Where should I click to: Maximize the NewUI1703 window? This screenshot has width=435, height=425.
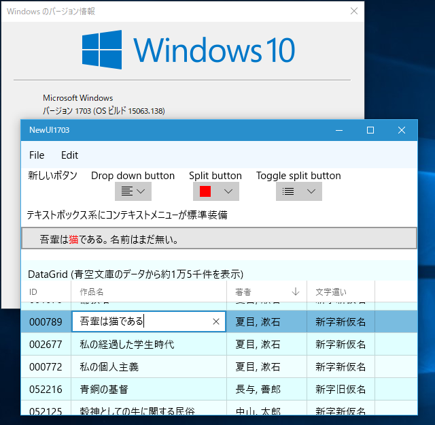(370, 130)
